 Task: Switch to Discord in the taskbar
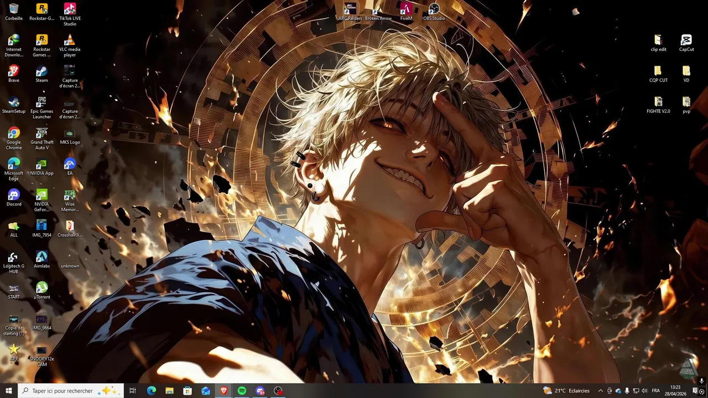point(260,391)
